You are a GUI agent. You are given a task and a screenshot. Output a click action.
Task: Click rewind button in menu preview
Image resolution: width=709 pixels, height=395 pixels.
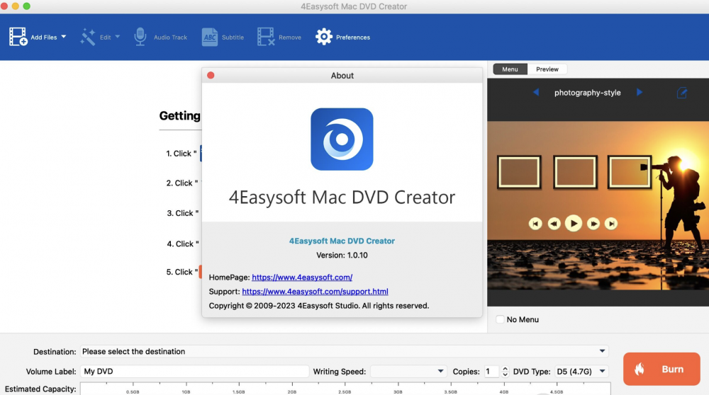(x=554, y=224)
